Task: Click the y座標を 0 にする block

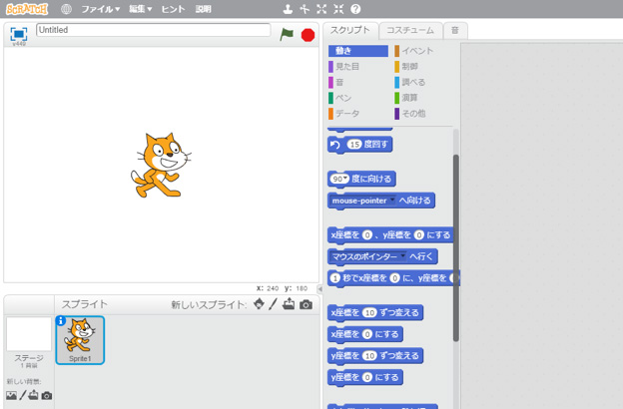Action: (x=365, y=377)
